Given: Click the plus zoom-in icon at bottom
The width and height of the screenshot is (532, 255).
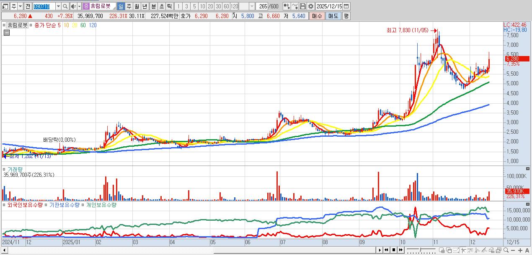Looking at the screenshot, I should click(x=520, y=250).
